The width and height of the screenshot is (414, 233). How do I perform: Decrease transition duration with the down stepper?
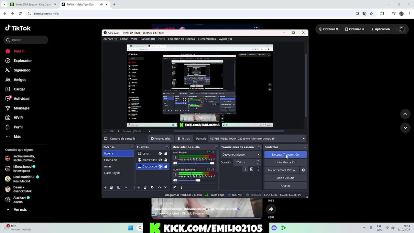[258, 164]
